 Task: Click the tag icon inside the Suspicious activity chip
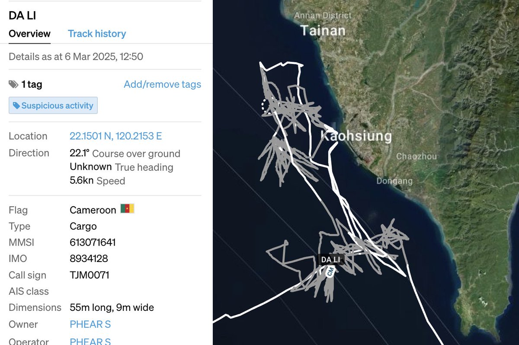17,105
